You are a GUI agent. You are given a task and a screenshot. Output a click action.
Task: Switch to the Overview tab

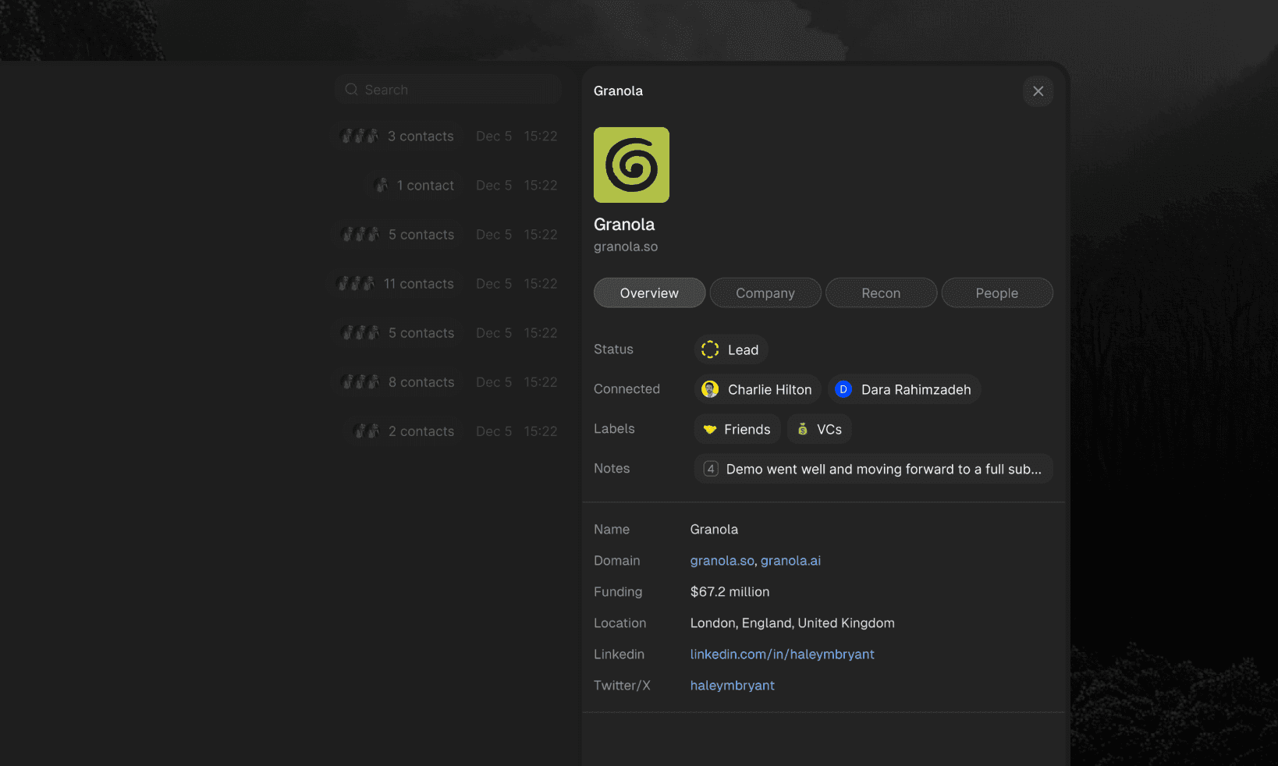[x=649, y=293]
